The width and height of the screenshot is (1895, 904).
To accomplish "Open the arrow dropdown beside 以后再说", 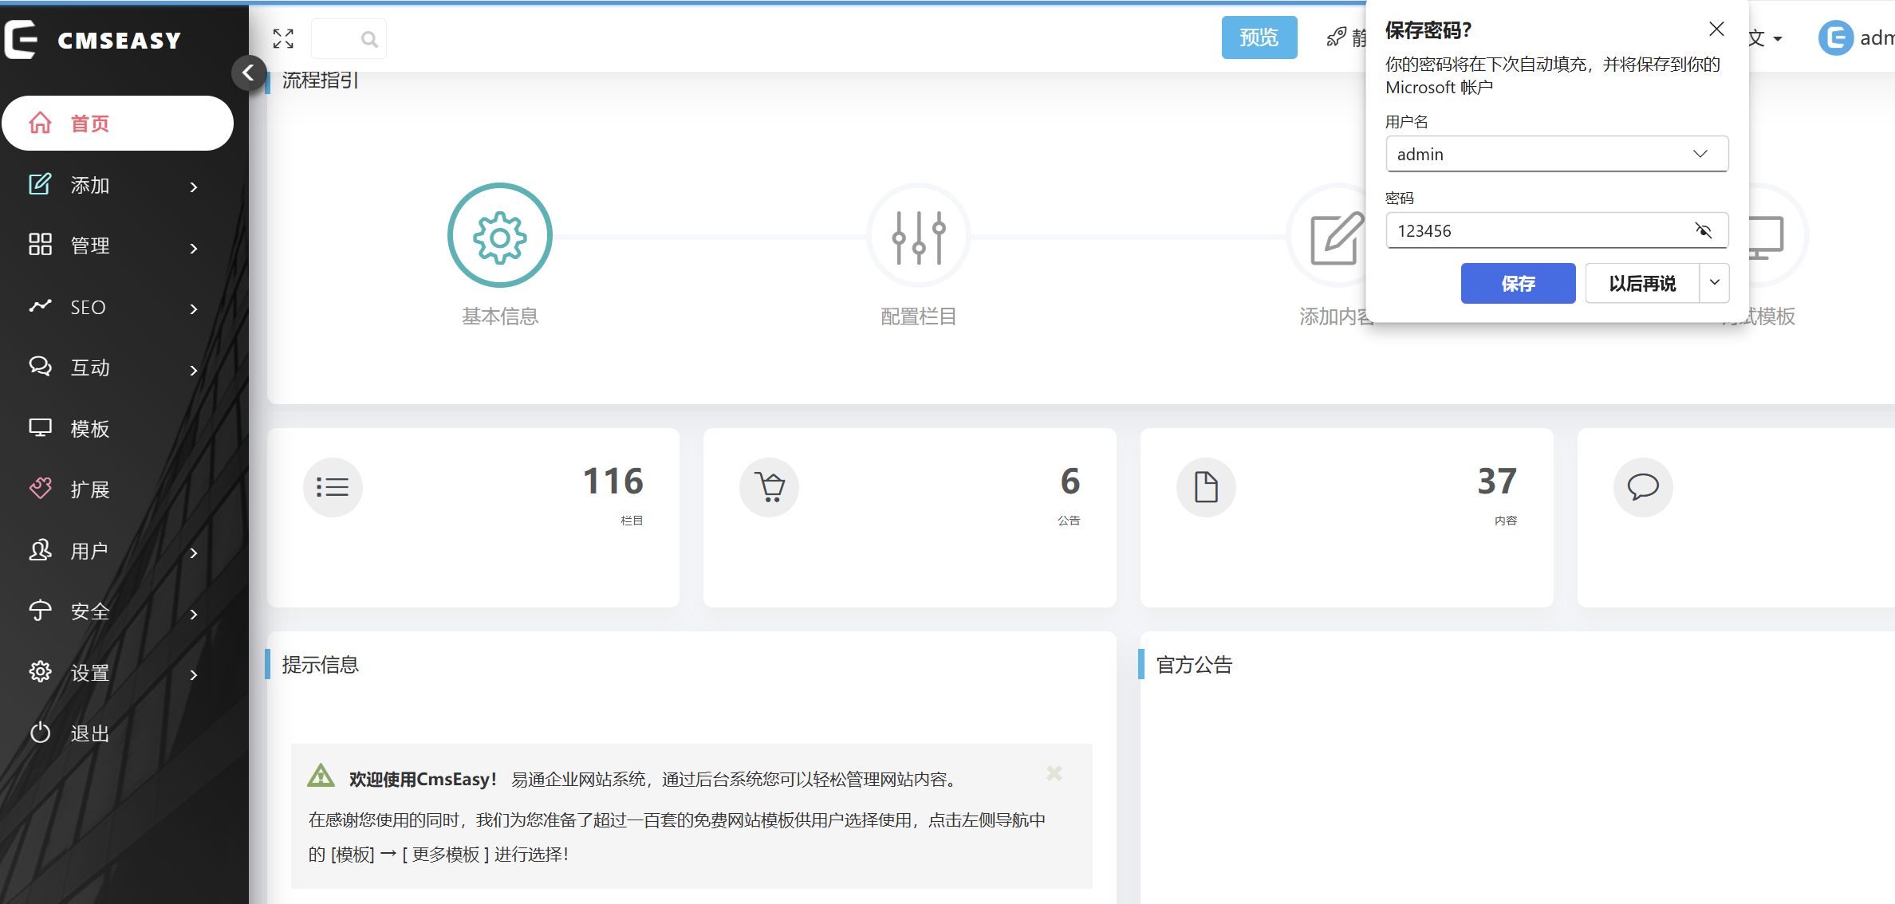I will pos(1715,283).
